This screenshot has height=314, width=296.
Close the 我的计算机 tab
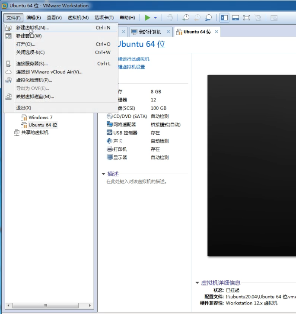point(168,32)
